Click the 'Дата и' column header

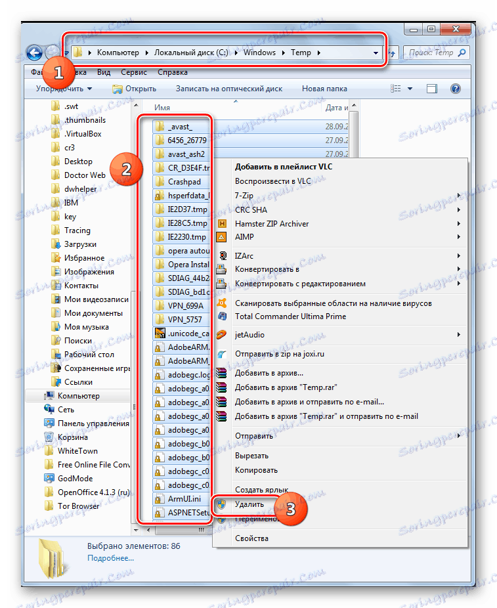336,108
